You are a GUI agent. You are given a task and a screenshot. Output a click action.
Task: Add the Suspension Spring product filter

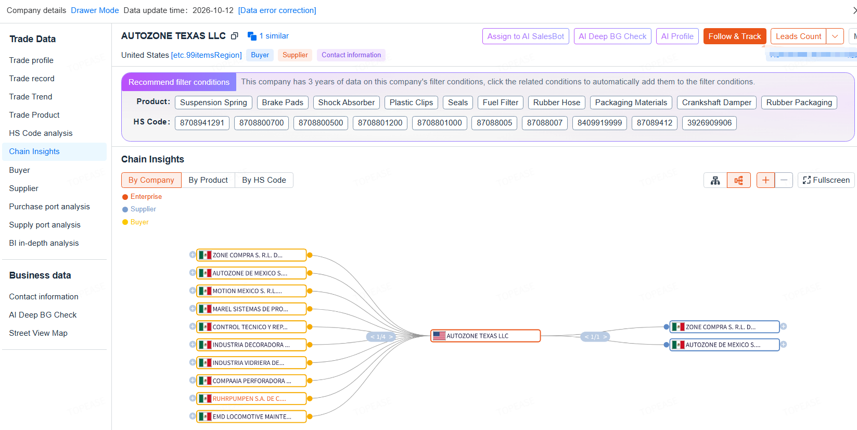click(213, 103)
